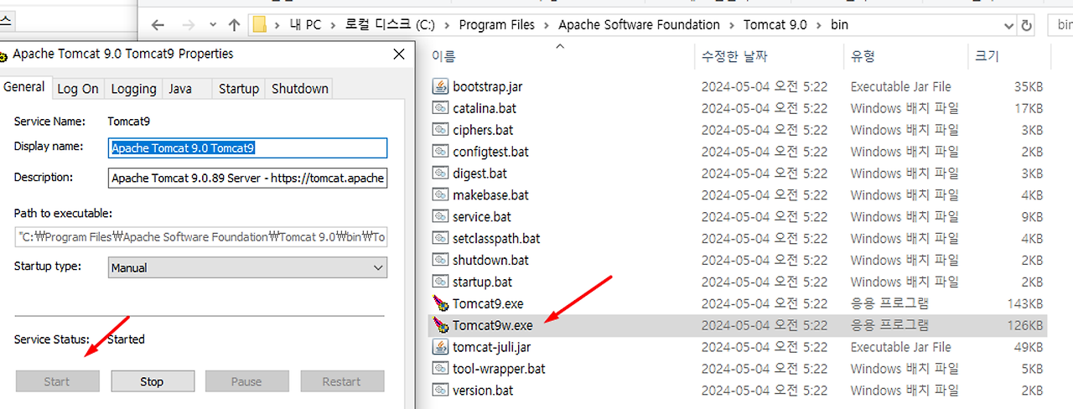
Task: Select the startup.bat file name
Action: pyautogui.click(x=482, y=282)
